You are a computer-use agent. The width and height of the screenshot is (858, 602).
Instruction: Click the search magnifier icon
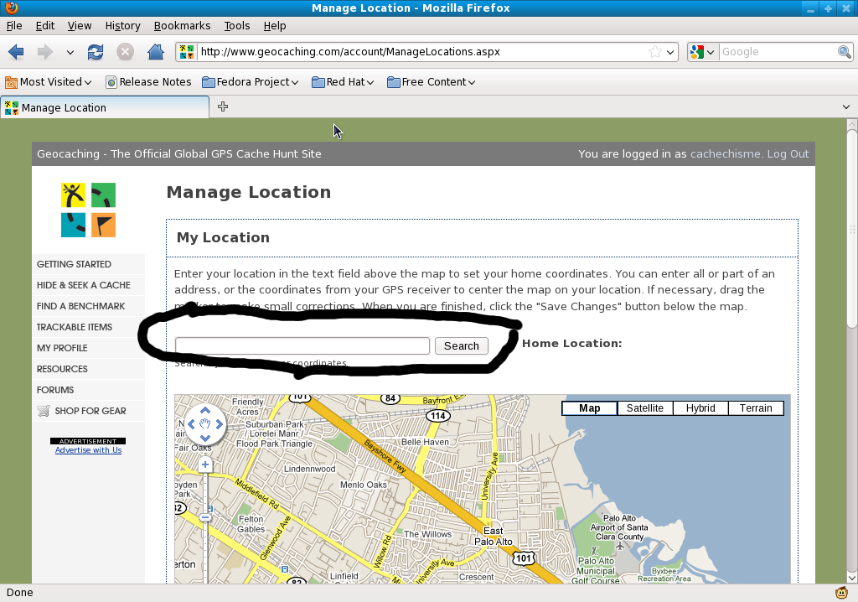point(845,52)
